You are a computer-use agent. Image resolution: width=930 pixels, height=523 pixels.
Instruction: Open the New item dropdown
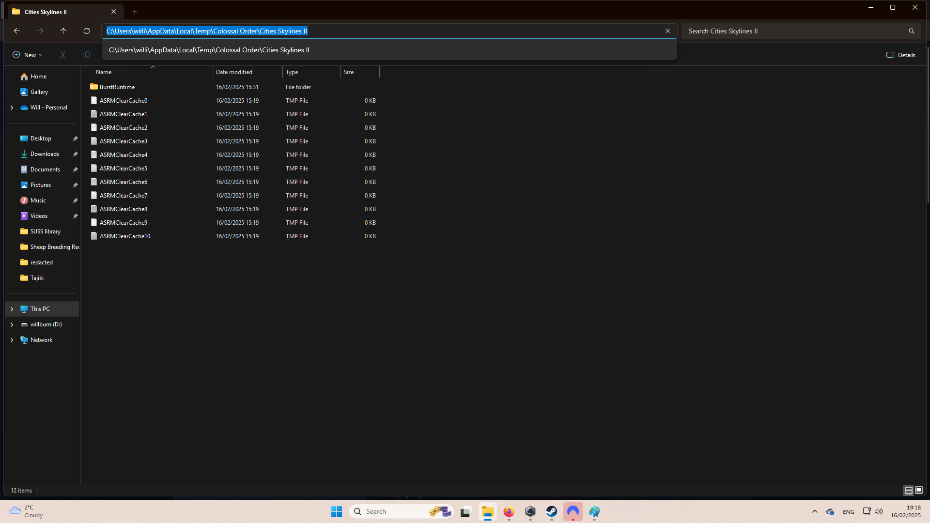pyautogui.click(x=27, y=55)
